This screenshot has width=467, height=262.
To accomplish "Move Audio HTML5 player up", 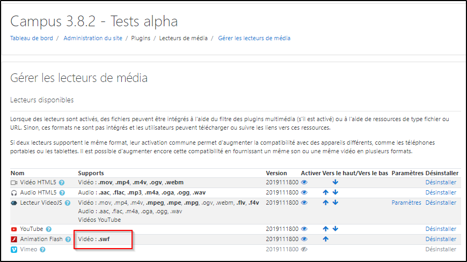I will pyautogui.click(x=325, y=192).
